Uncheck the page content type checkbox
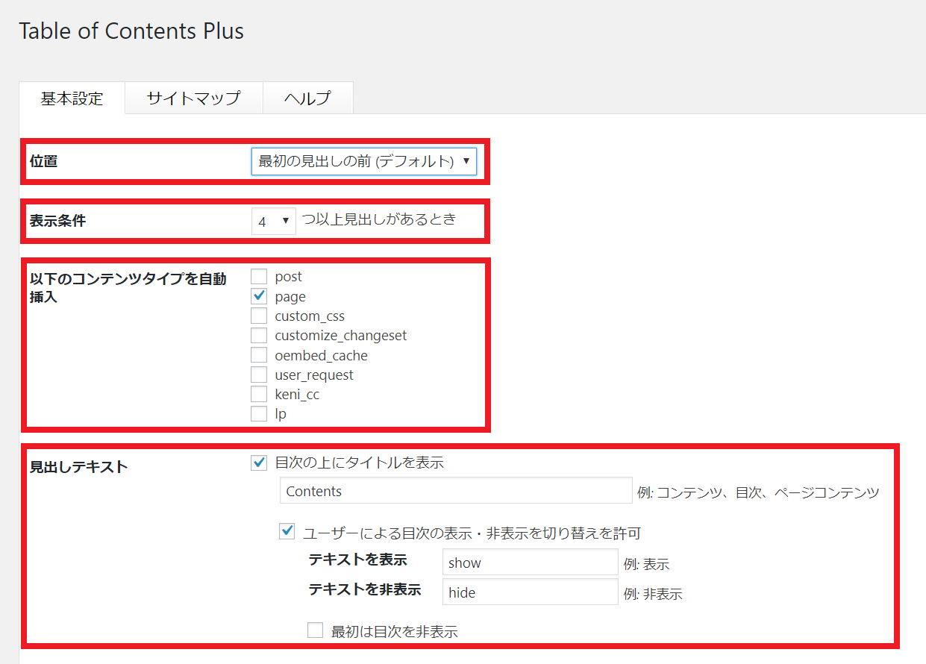926x664 pixels. point(259,296)
